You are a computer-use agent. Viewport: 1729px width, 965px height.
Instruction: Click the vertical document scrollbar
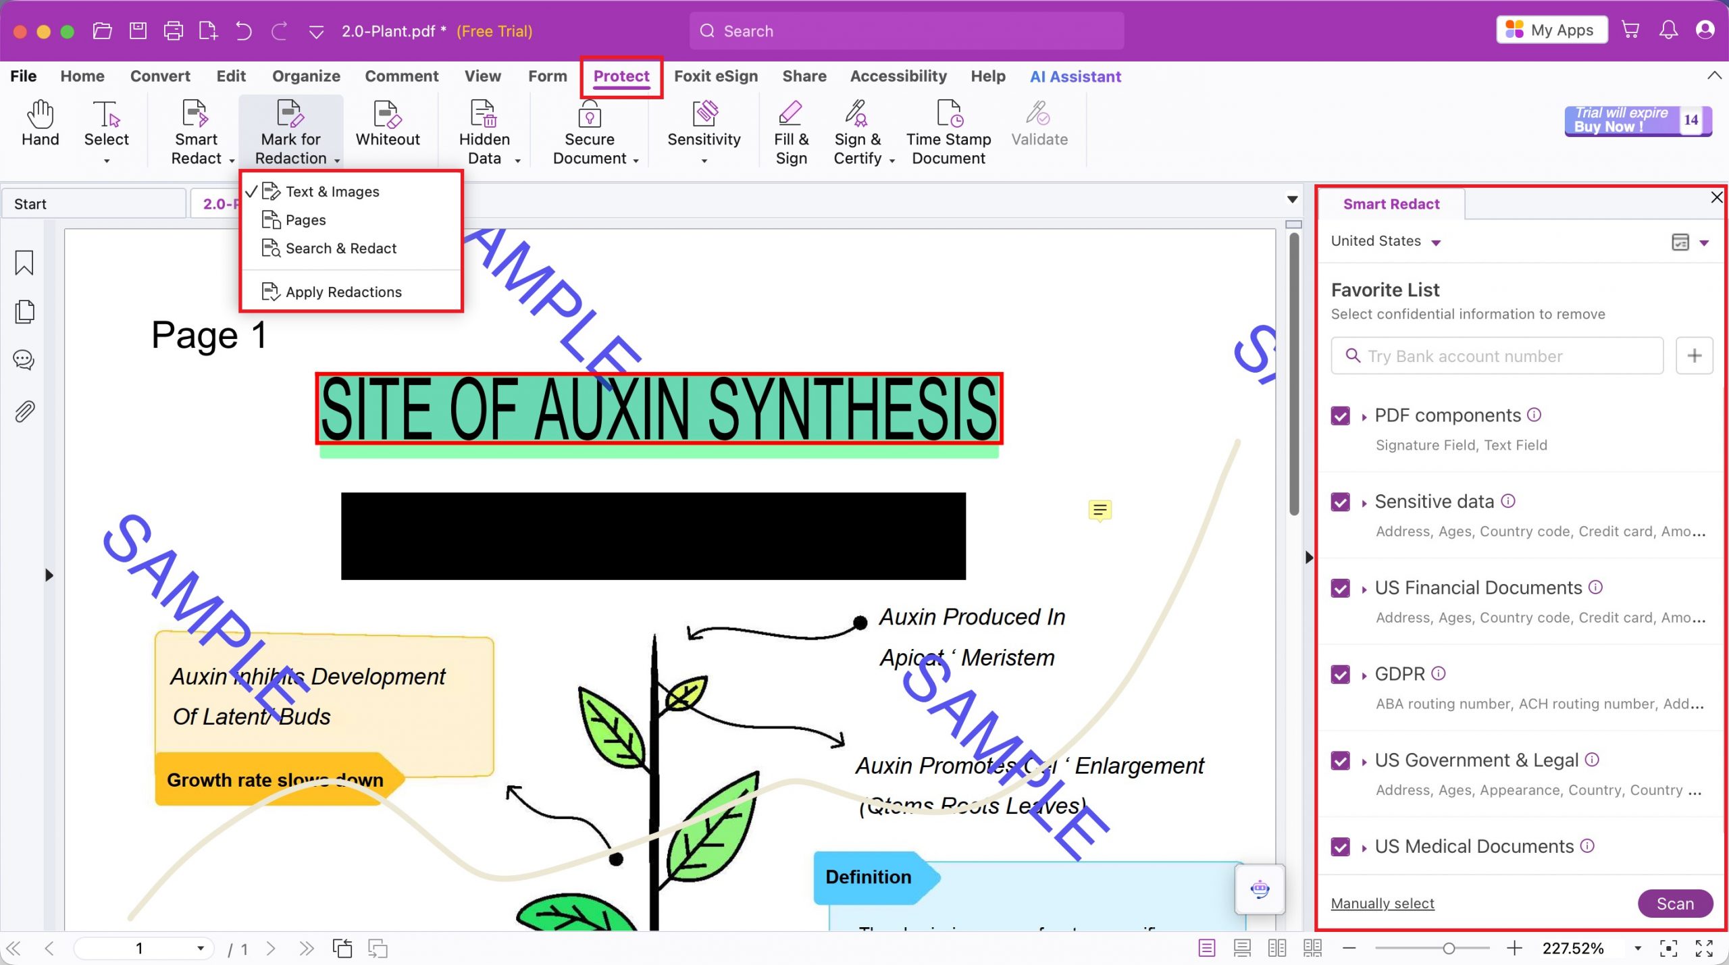click(1293, 374)
